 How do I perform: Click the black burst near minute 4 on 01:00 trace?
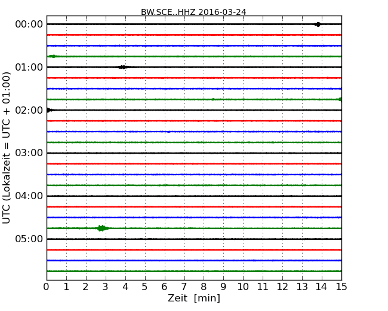(x=122, y=67)
